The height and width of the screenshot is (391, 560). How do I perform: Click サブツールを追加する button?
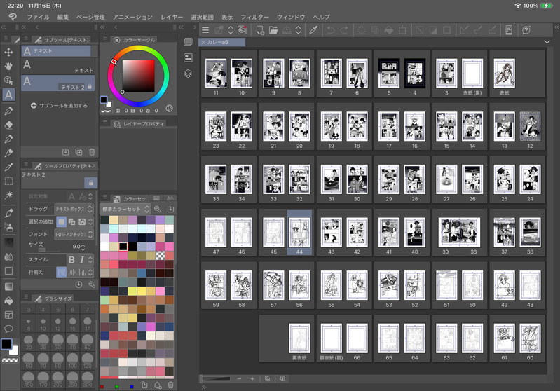pyautogui.click(x=59, y=105)
